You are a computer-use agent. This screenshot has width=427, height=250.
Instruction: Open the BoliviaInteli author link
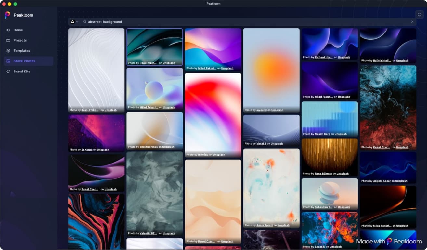[x=382, y=61]
